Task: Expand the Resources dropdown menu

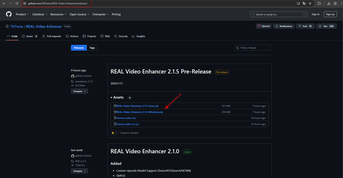Action: [58, 14]
